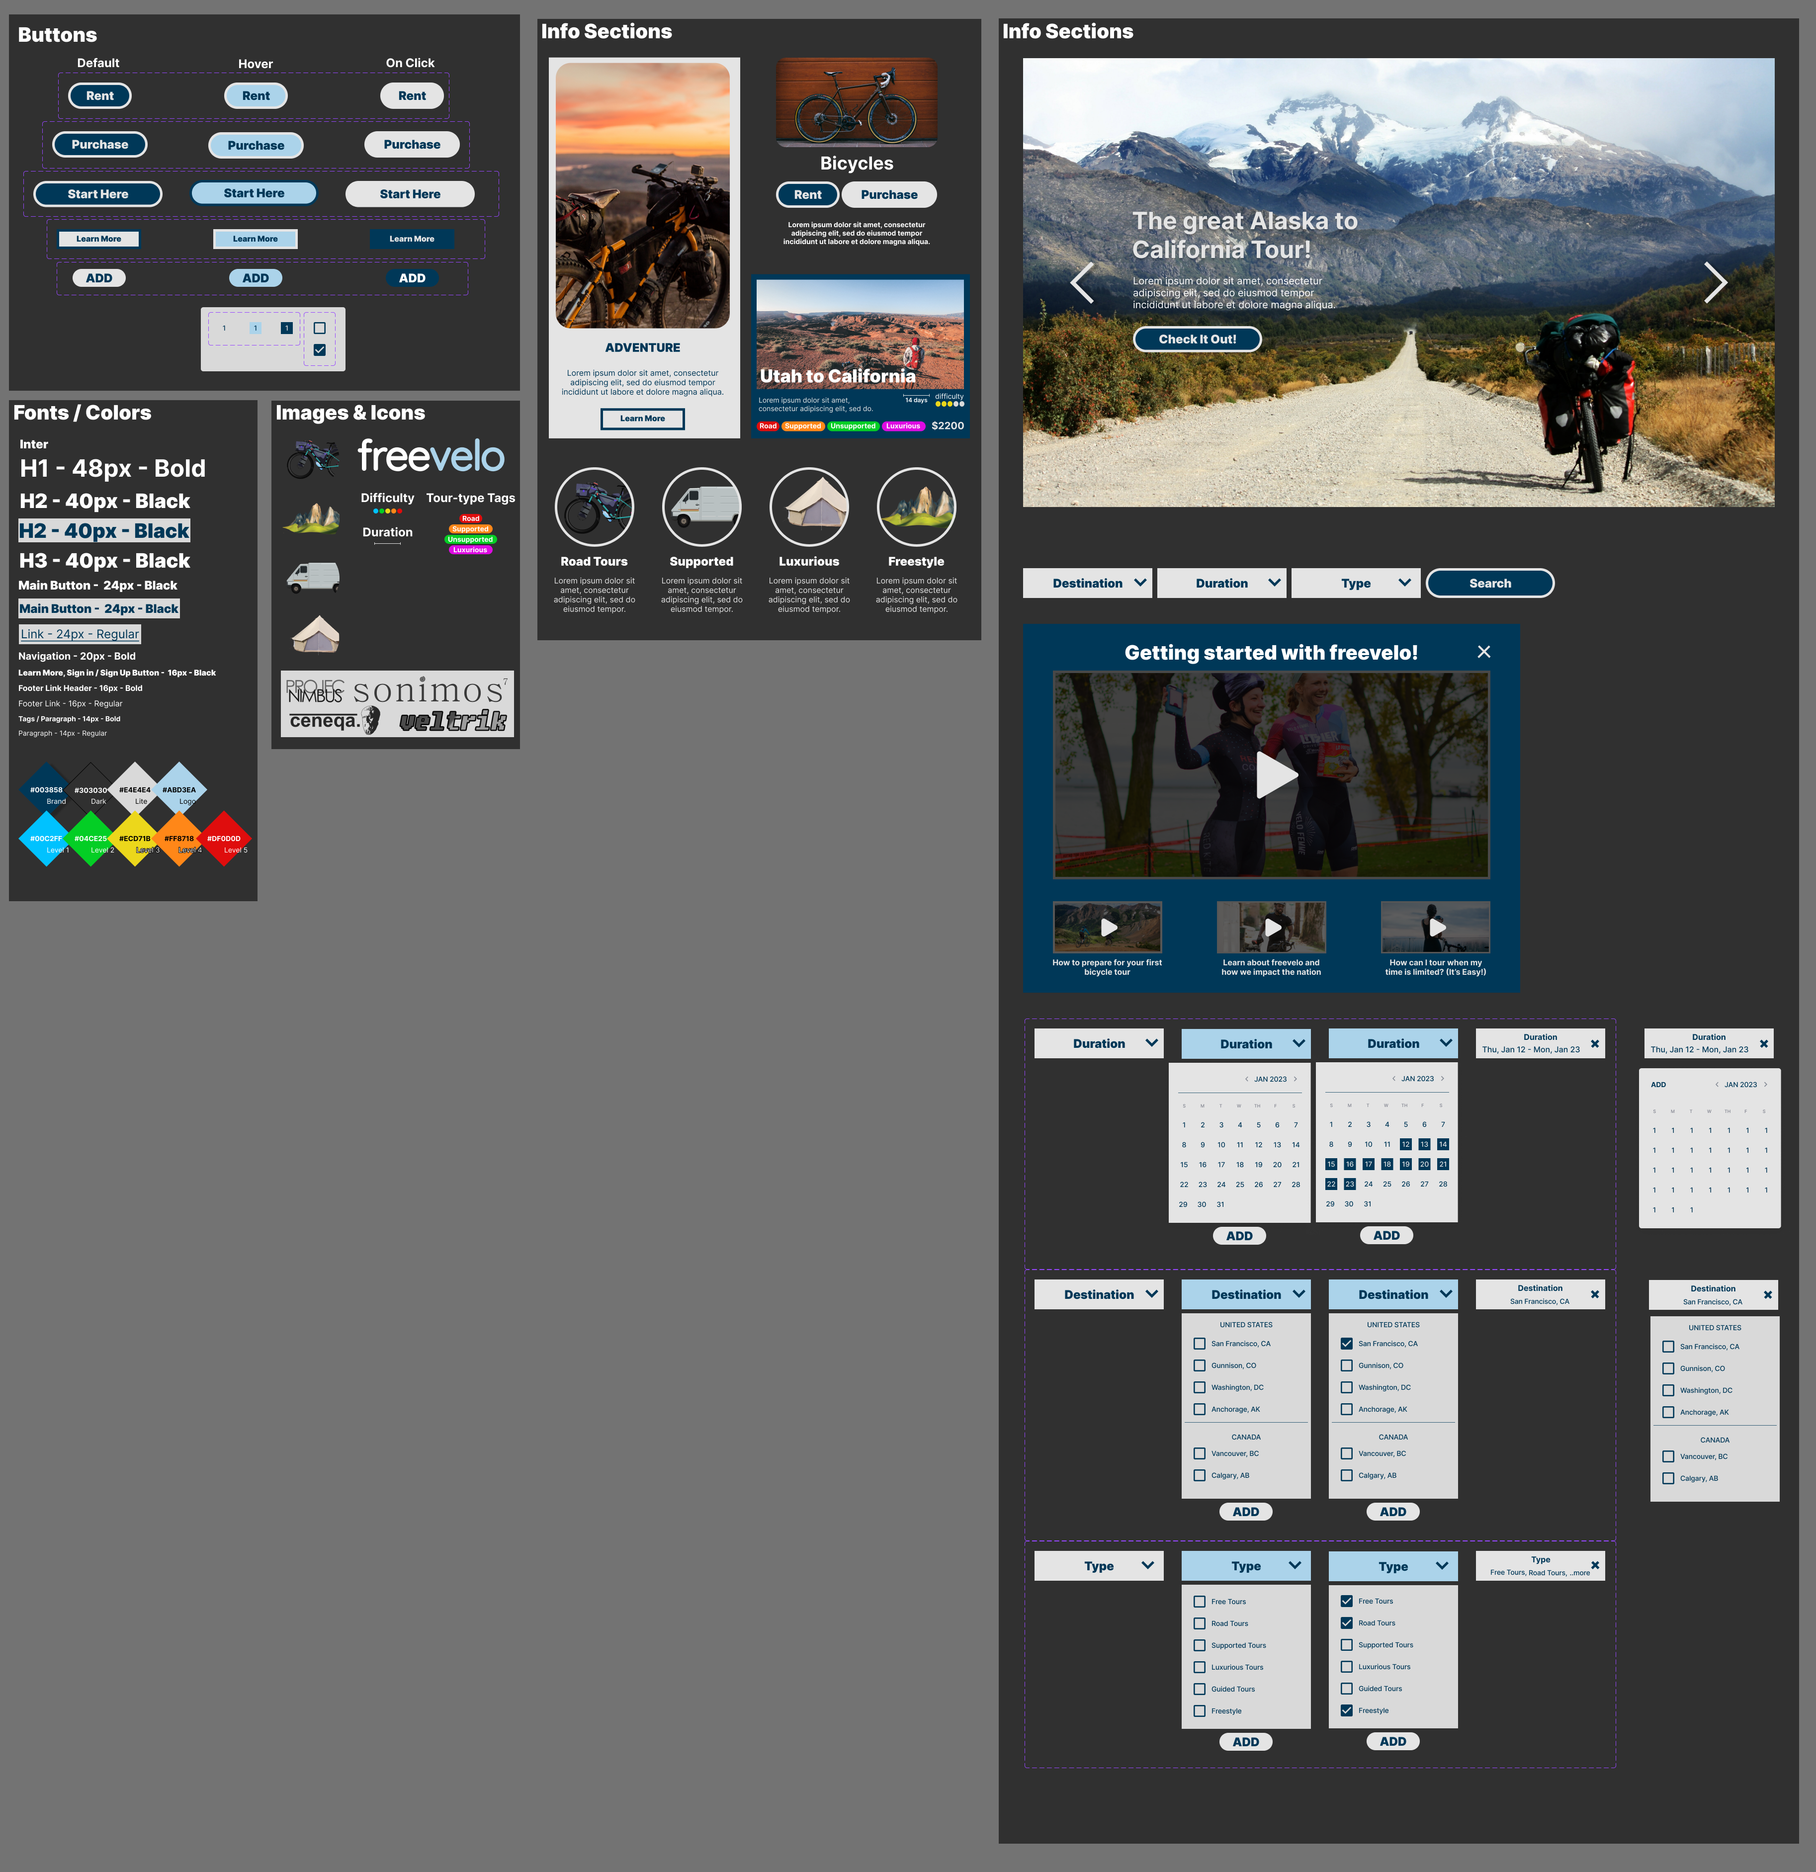This screenshot has width=1816, height=1872.
Task: Select the tent icon in Images & Icons panel
Action: (x=315, y=634)
